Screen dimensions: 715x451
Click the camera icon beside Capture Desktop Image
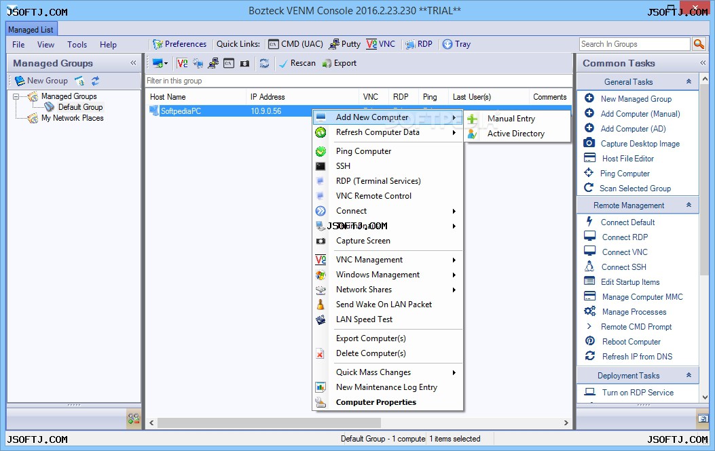coord(589,143)
